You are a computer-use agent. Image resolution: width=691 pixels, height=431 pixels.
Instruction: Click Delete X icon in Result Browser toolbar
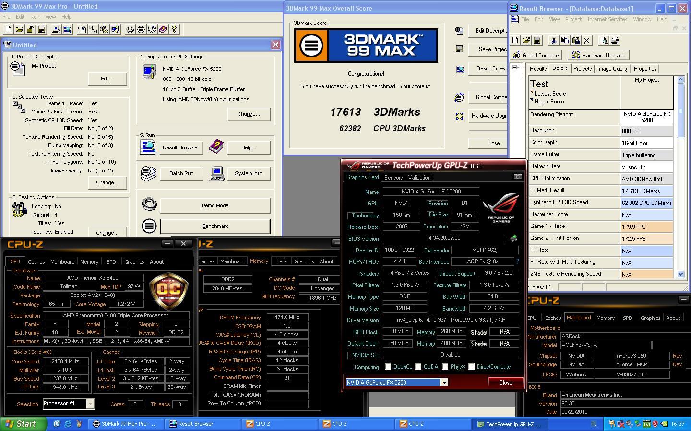click(587, 40)
